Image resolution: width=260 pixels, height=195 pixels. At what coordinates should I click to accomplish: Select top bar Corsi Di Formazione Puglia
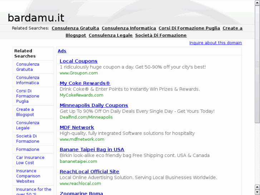click(x=189, y=28)
